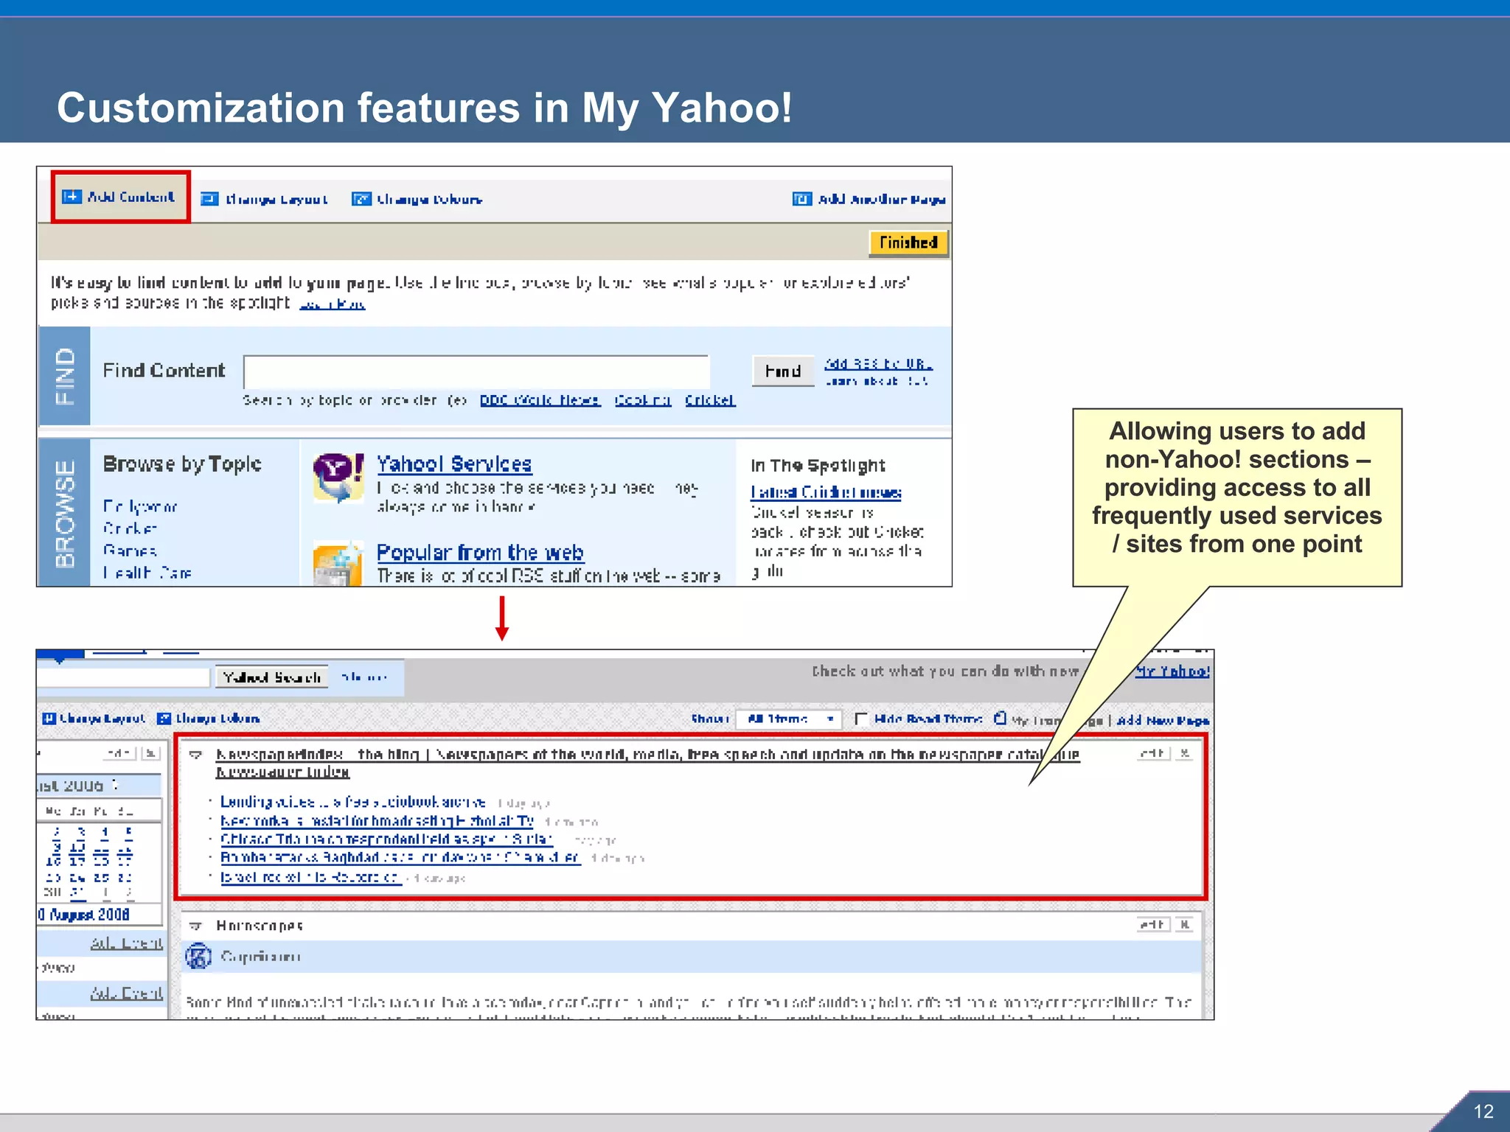Image resolution: width=1510 pixels, height=1132 pixels.
Task: Click the lower Change Colours icon
Action: tap(164, 719)
